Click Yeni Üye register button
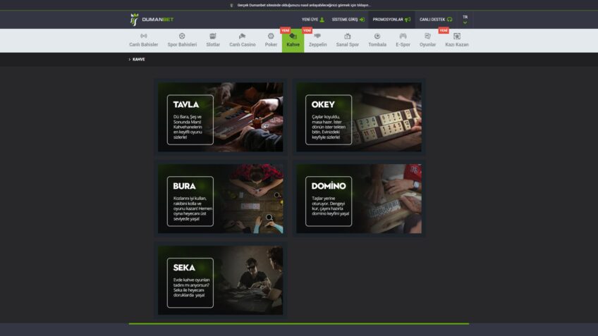This screenshot has width=598, height=336. [x=312, y=20]
